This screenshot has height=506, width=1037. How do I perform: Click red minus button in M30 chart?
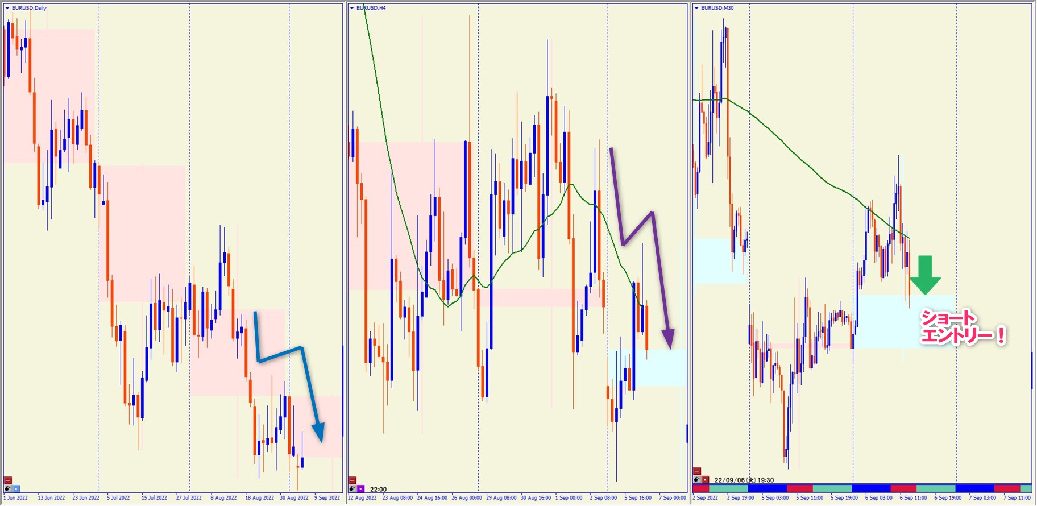[x=697, y=471]
